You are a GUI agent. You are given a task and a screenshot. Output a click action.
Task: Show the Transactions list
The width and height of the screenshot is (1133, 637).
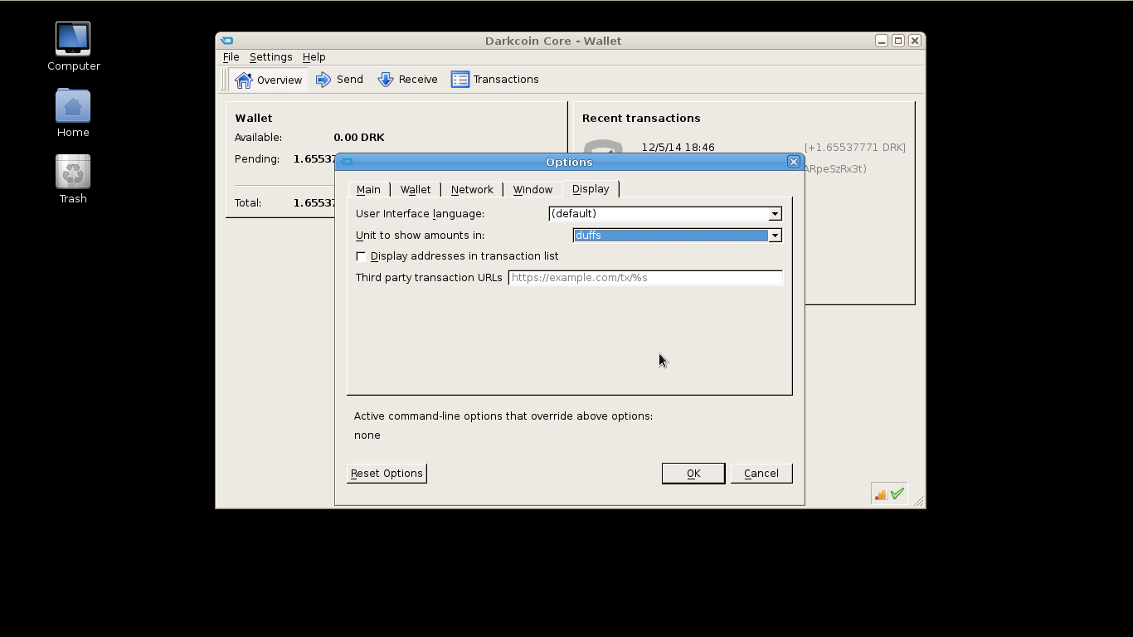click(x=495, y=80)
